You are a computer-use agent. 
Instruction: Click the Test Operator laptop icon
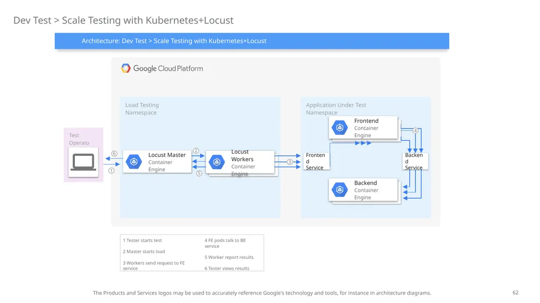[x=83, y=162]
